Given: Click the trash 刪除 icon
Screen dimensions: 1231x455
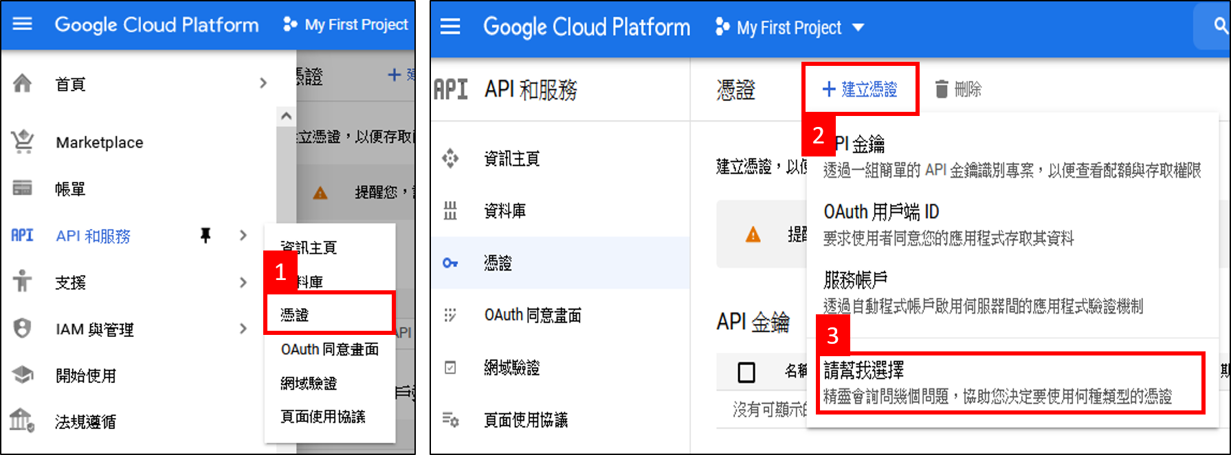Looking at the screenshot, I should point(942,89).
